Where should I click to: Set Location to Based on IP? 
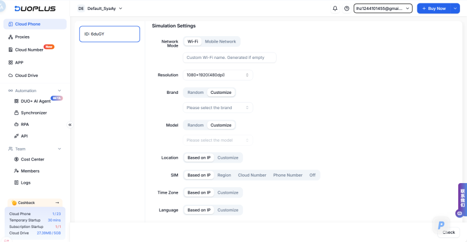[199, 158]
